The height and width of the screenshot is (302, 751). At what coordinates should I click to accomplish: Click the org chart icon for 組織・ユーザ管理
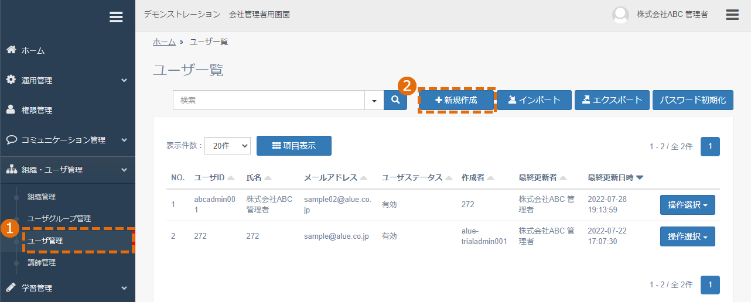11,169
